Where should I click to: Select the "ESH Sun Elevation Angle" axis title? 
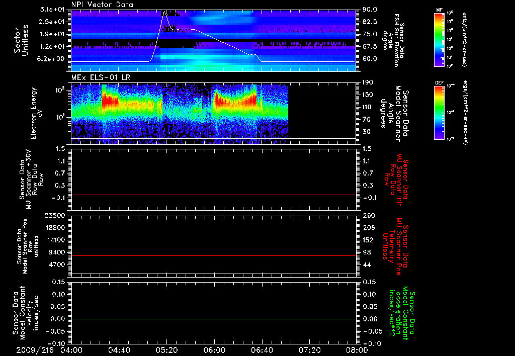click(393, 40)
